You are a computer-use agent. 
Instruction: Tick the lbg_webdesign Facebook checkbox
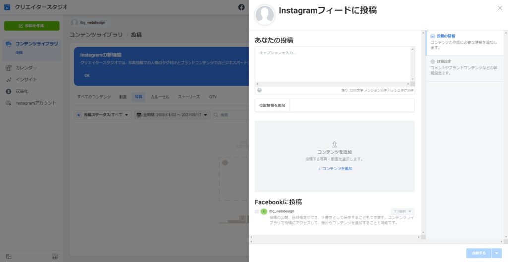(257, 211)
